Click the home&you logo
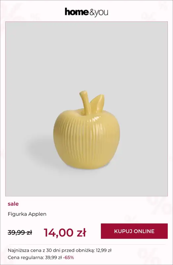The height and width of the screenshot is (265, 173). point(86,12)
